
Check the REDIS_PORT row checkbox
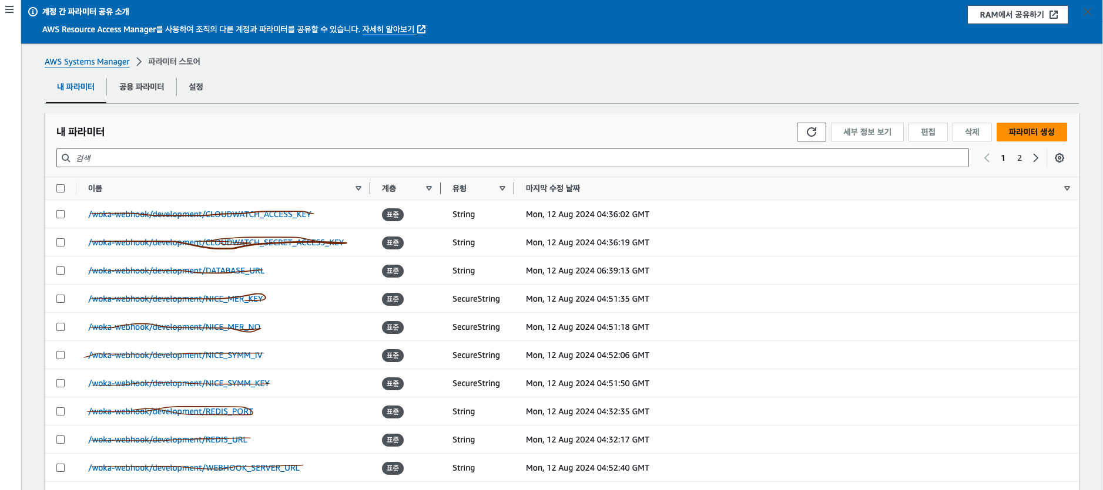click(61, 411)
